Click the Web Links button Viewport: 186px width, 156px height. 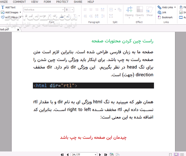(165, 7)
